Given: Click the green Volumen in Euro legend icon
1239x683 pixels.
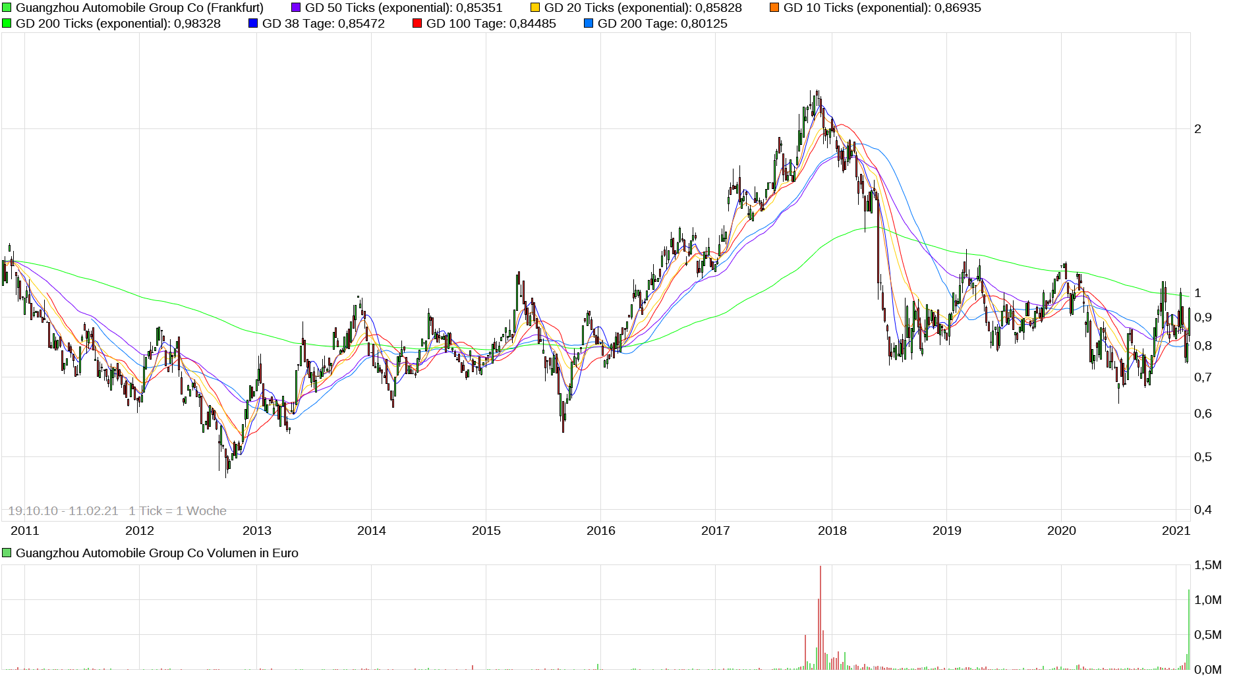Looking at the screenshot, I should coord(7,553).
